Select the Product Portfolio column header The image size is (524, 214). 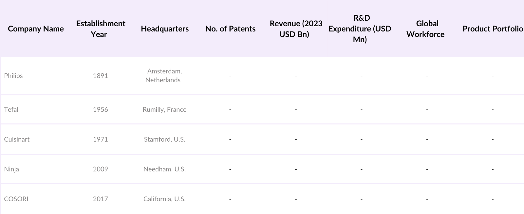pyautogui.click(x=493, y=29)
